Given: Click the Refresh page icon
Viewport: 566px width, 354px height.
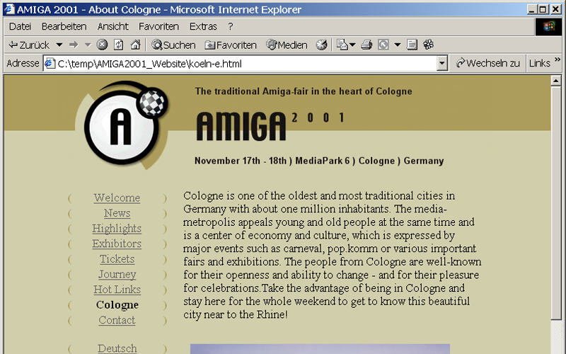Looking at the screenshot, I should pos(118,45).
